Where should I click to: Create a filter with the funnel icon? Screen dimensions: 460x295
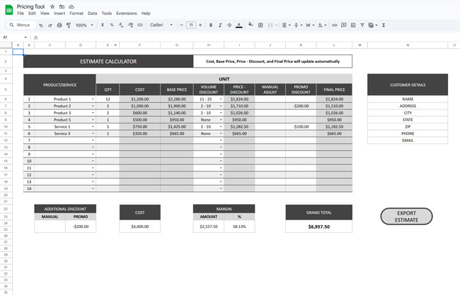tap(362, 25)
